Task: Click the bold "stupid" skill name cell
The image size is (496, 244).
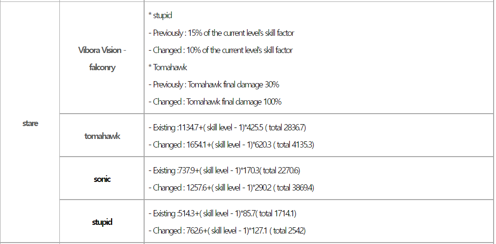Action: click(102, 222)
